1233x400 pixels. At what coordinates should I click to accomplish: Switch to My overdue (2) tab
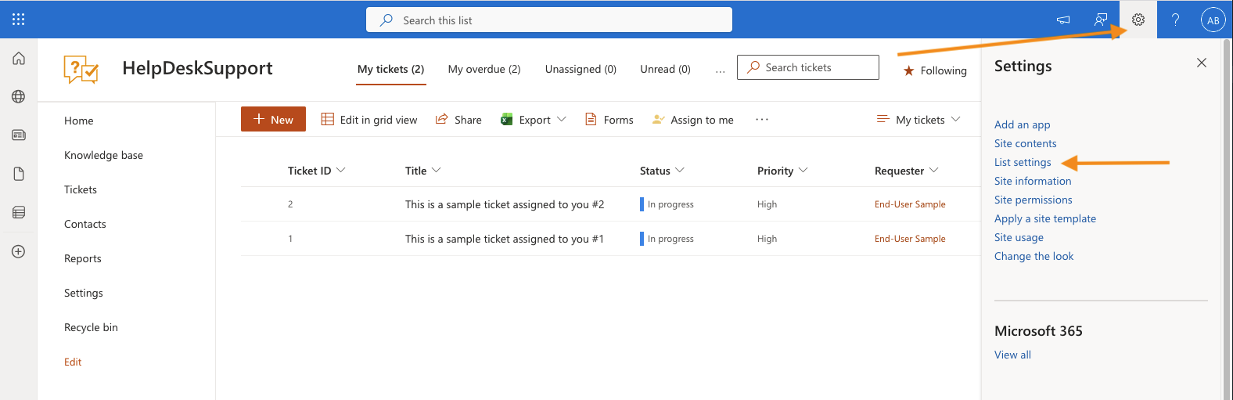coord(484,69)
